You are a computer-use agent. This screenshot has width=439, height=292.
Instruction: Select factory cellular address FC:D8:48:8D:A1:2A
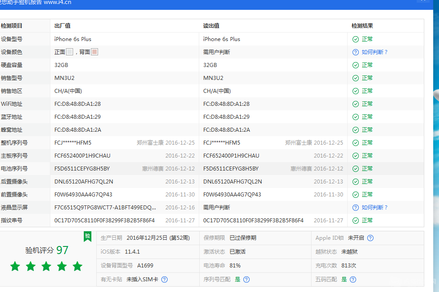tap(78, 130)
